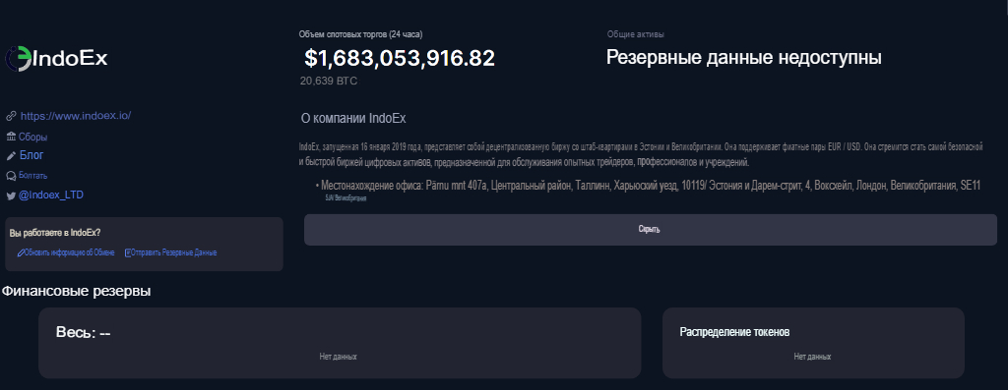
Task: Visit the @Indoex_LTD Twitter handle
Action: click(51, 195)
